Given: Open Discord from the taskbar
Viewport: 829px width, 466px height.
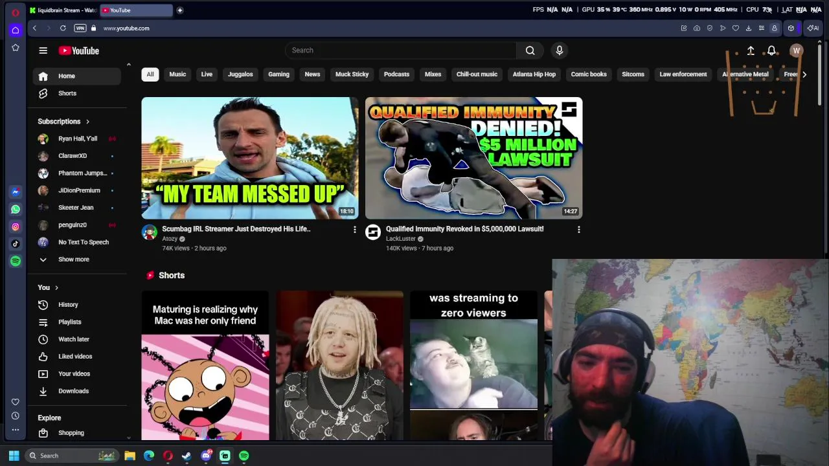Looking at the screenshot, I should 206,456.
